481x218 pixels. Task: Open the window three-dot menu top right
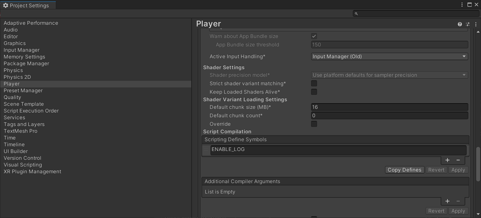click(462, 4)
